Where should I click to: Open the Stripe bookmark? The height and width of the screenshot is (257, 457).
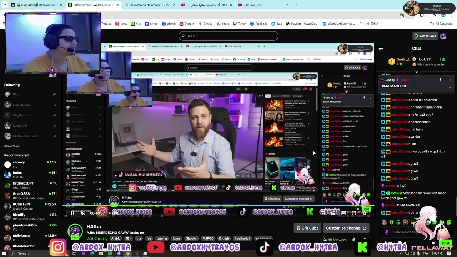[x=151, y=24]
